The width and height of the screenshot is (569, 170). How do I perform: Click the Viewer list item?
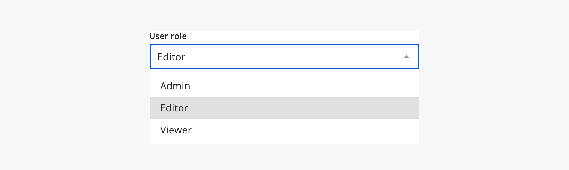point(284,130)
